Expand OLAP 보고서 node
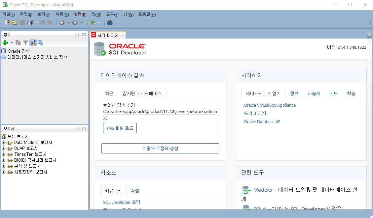The image size is (373, 218). [x=4, y=148]
